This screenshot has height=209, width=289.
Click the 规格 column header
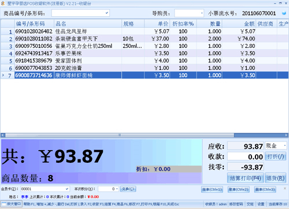[133, 24]
